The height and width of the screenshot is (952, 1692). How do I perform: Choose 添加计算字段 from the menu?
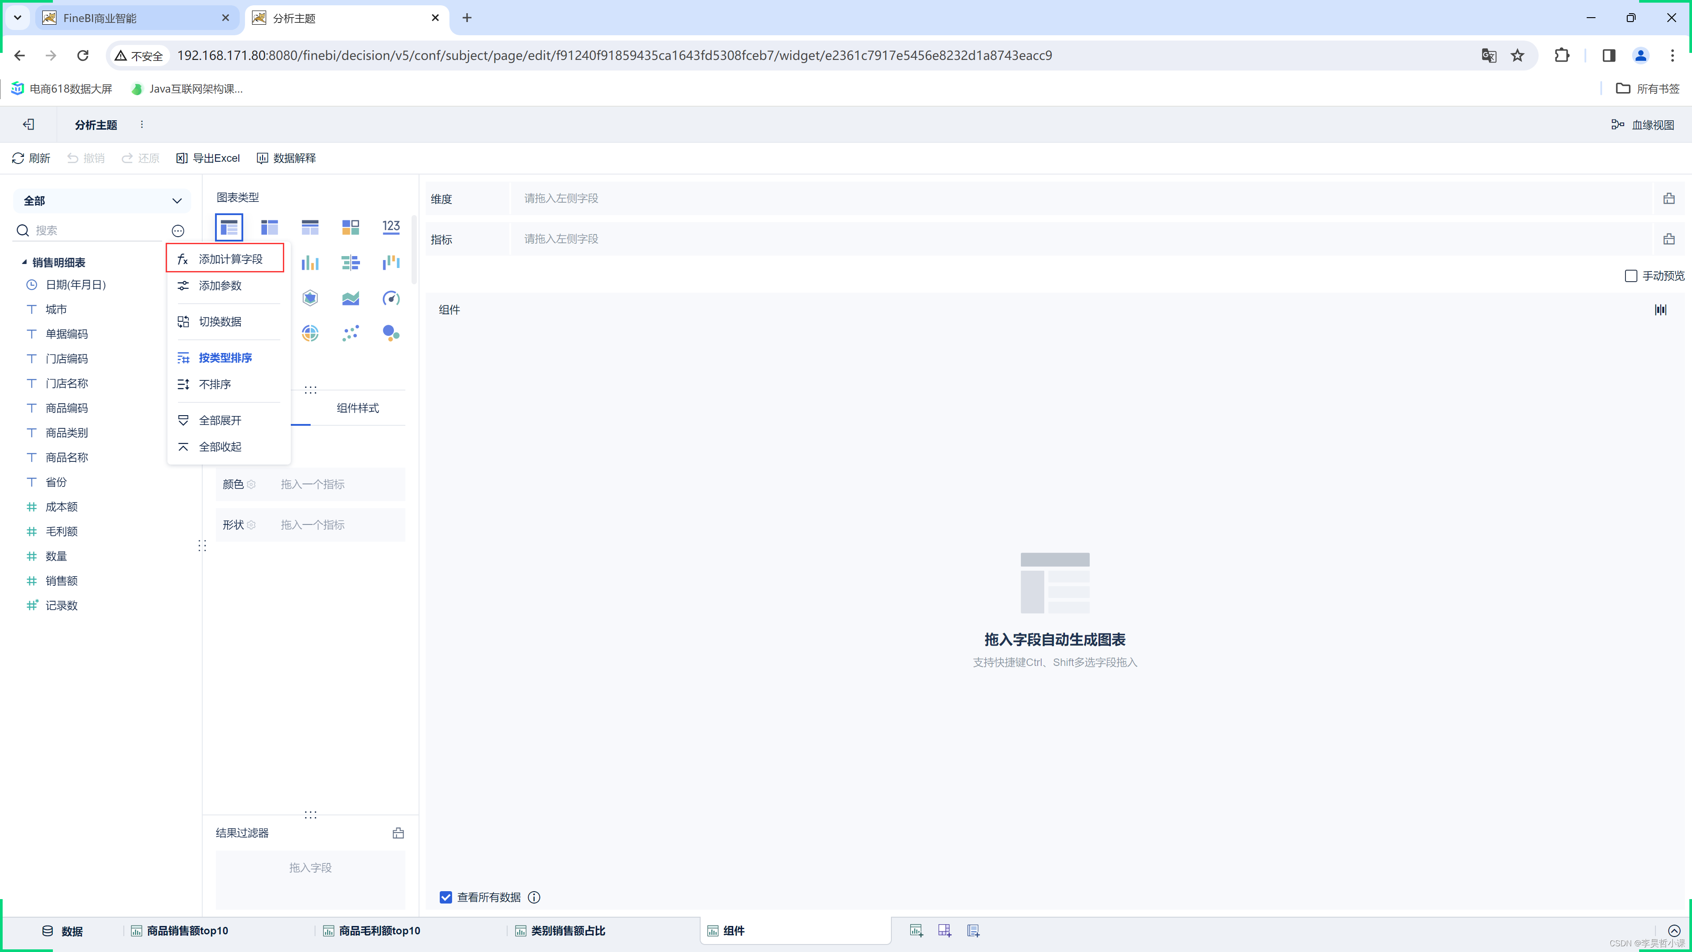coord(225,259)
